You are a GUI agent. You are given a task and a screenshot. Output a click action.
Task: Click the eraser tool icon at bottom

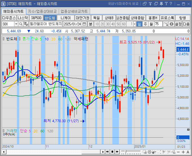click(x=174, y=152)
